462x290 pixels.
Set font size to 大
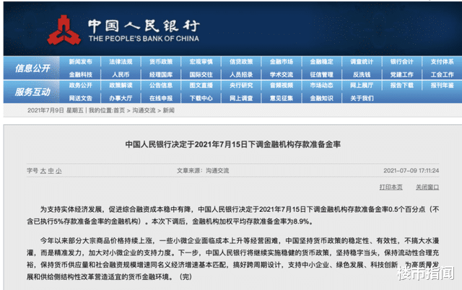[43, 171]
